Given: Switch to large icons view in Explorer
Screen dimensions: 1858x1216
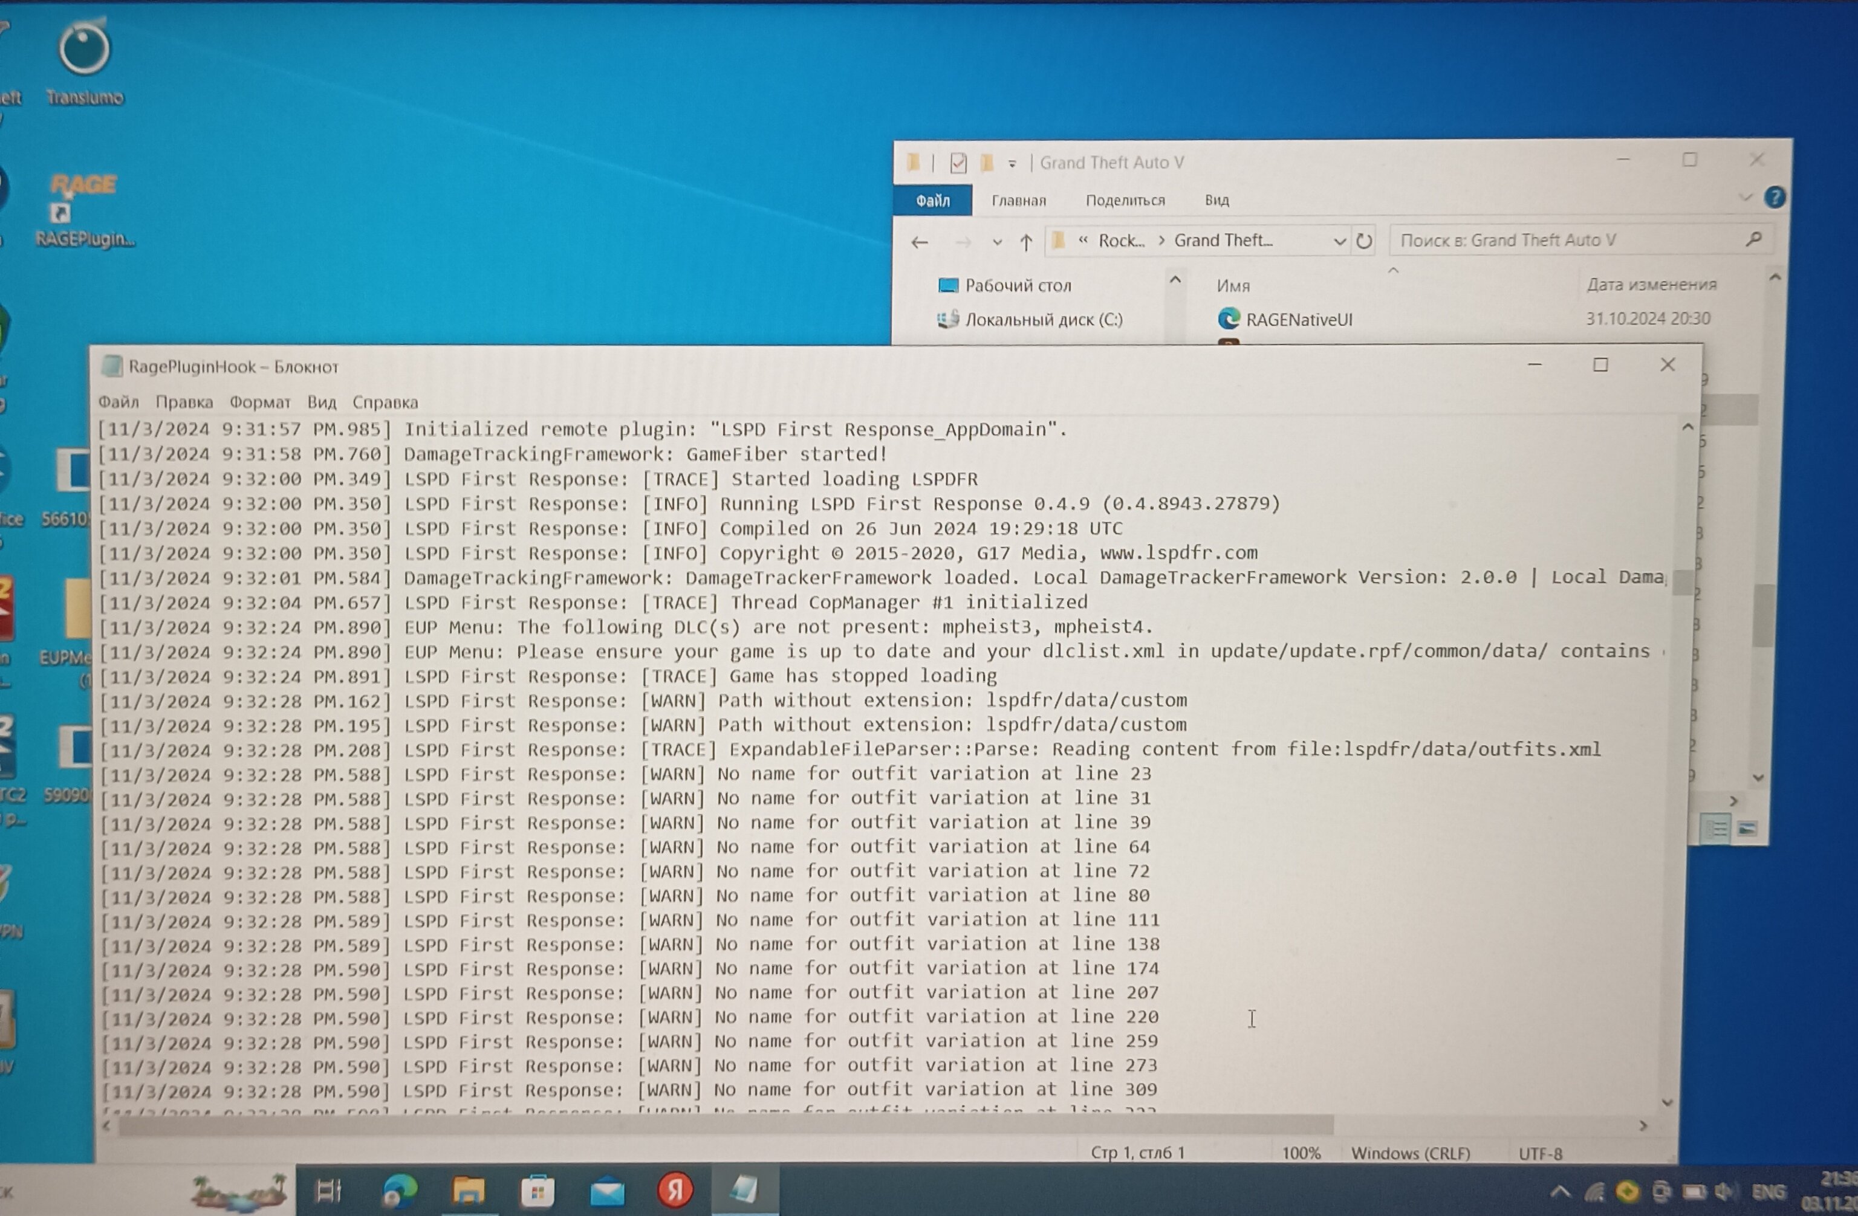Looking at the screenshot, I should click(1747, 829).
